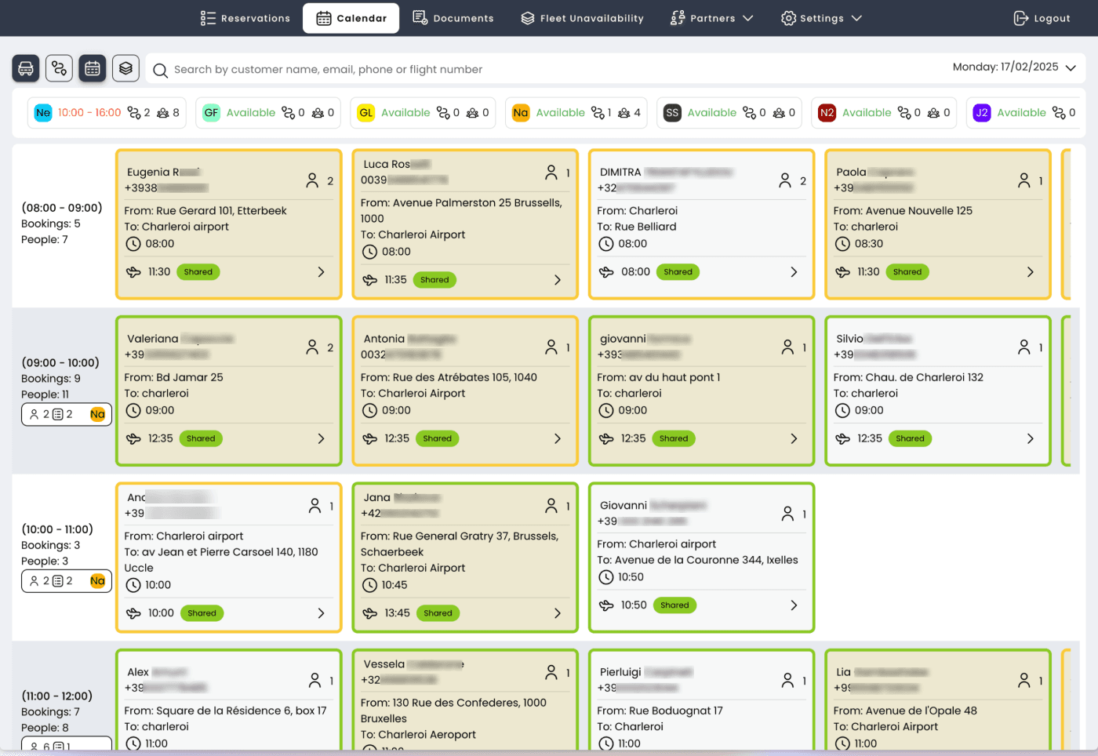Screen dimensions: 1098x756
Task: Go to the Reservations tab
Action: tap(245, 18)
